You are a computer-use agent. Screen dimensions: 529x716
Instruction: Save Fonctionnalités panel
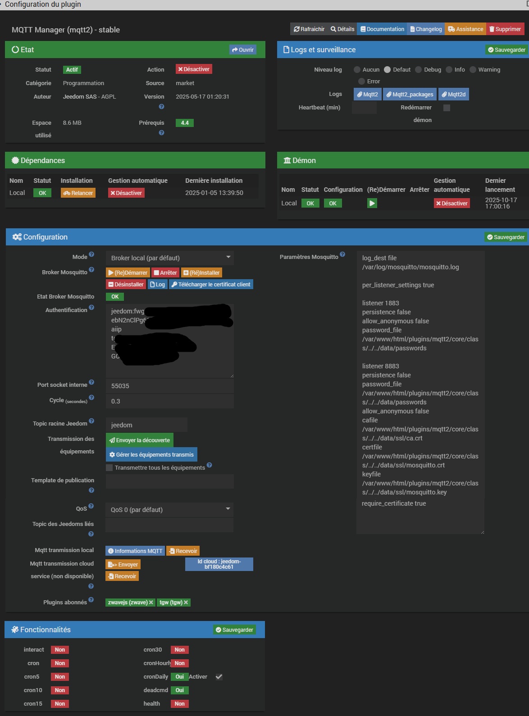click(234, 630)
